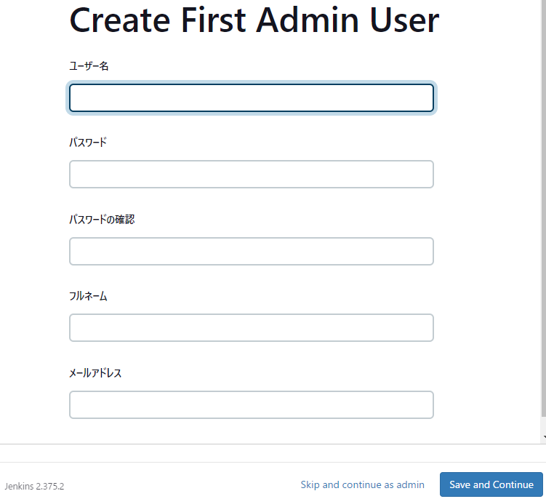The height and width of the screenshot is (499, 546).
Task: Click into the パスワード password field
Action: pyautogui.click(x=251, y=175)
